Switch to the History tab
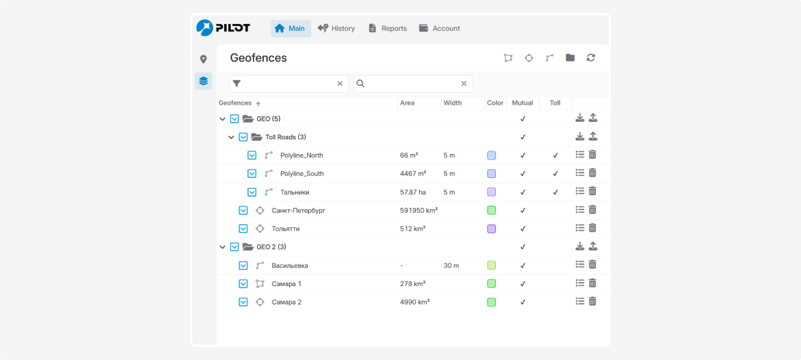 click(x=336, y=29)
